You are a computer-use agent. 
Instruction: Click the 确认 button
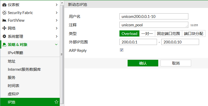(x=143, y=63)
